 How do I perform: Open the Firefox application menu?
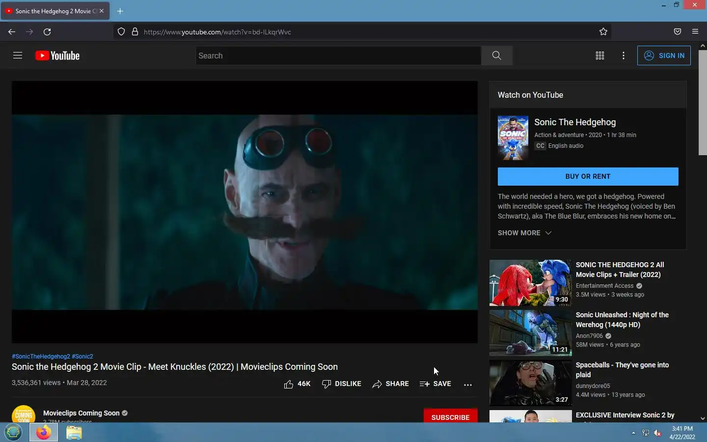click(695, 32)
